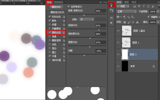Open brush panel flyout menu
This screenshot has height=100, width=160.
tap(105, 2)
